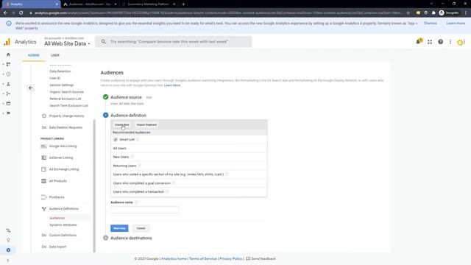Open Data Retention settings
Viewport: 471px width, 265px height.
click(x=60, y=71)
